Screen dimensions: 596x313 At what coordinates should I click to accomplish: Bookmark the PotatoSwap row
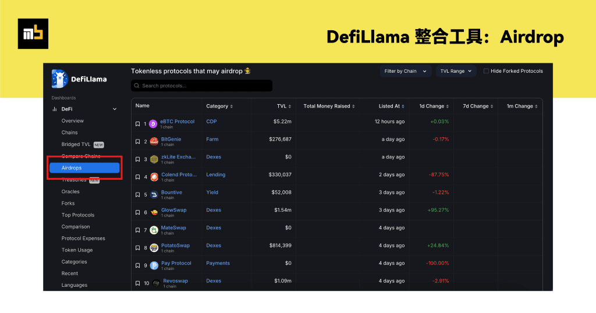[x=137, y=248]
